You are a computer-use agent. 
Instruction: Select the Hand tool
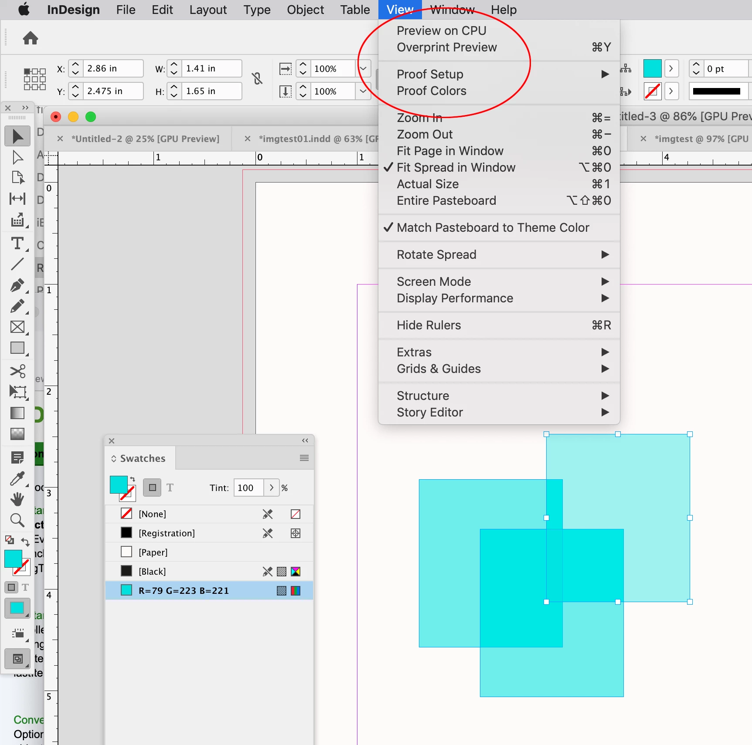(17, 499)
